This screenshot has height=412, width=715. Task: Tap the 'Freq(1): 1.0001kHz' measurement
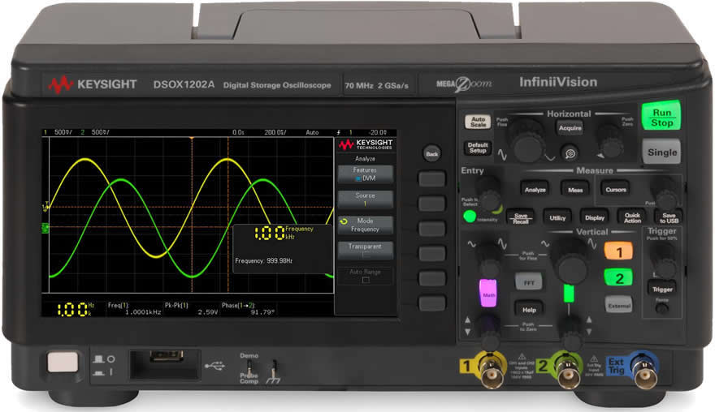[134, 309]
